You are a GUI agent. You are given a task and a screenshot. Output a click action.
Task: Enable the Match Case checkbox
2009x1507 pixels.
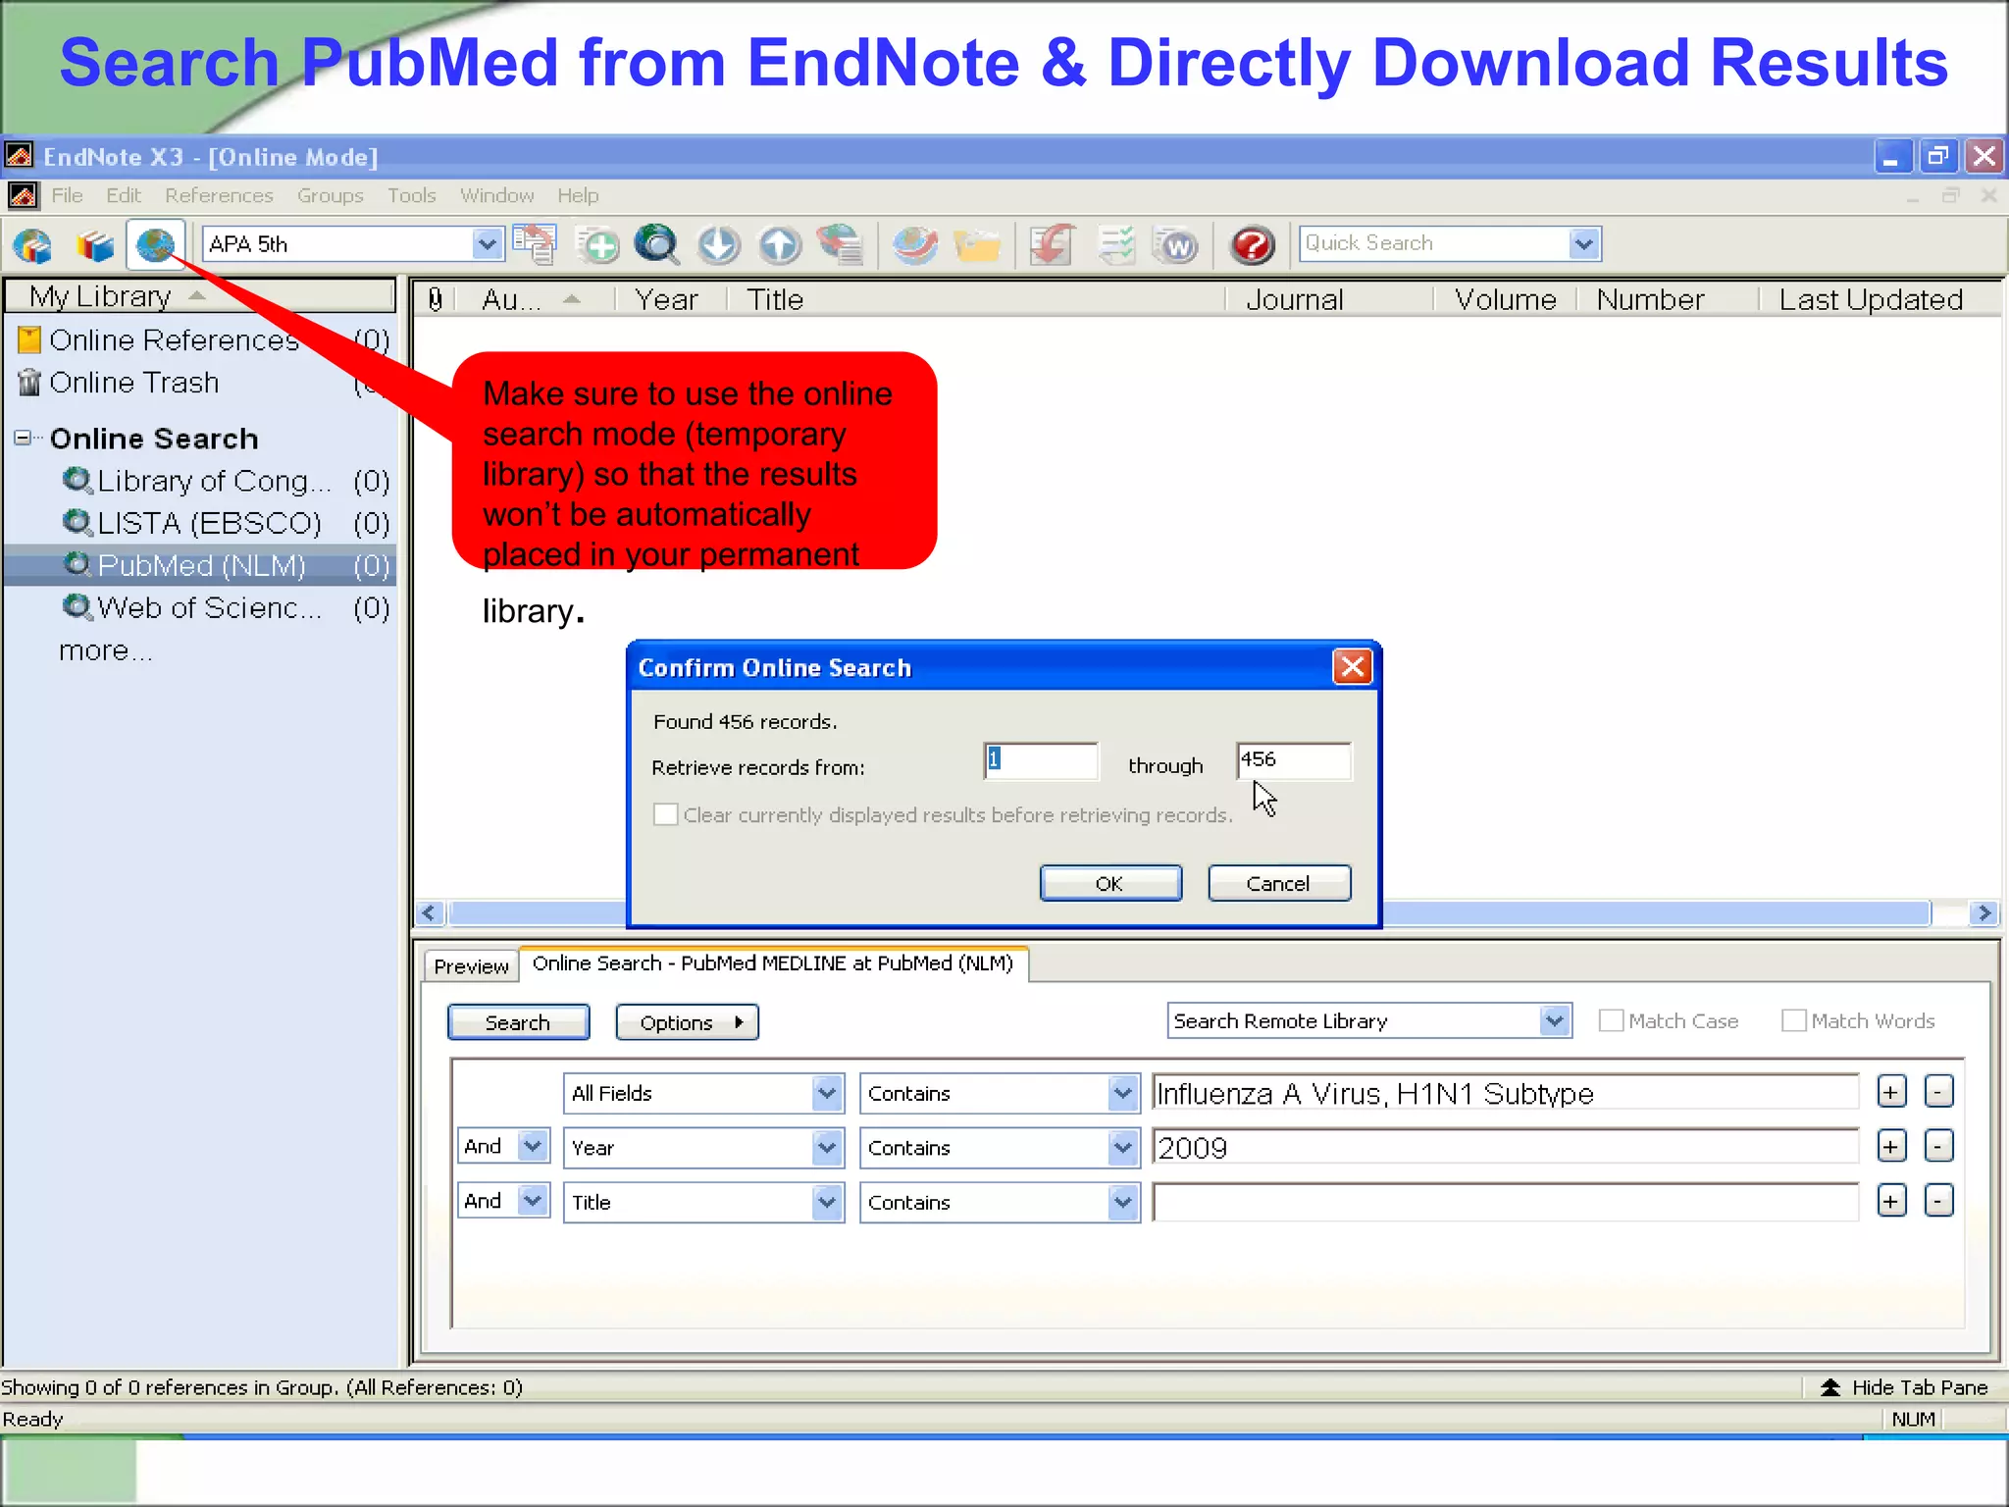click(1611, 1020)
